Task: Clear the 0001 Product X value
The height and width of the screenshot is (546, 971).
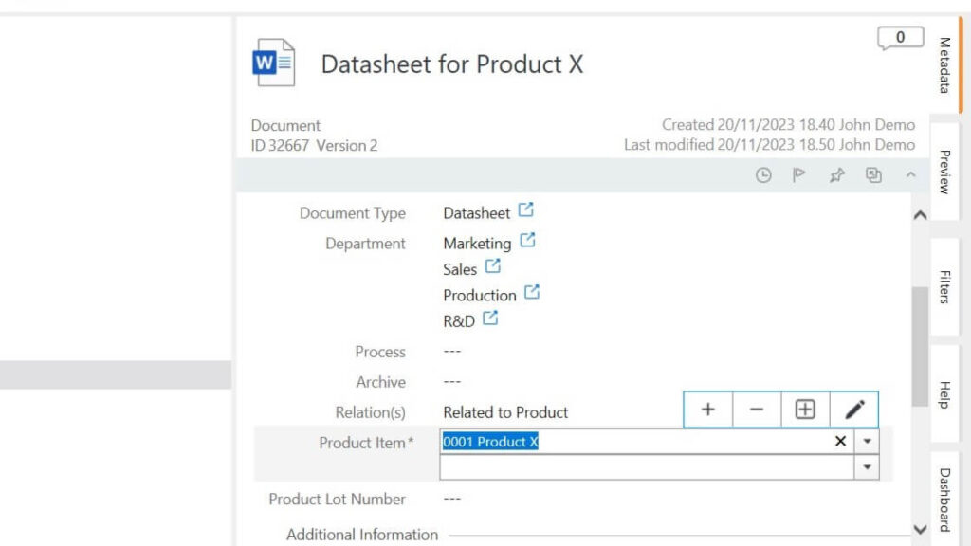Action: 840,442
